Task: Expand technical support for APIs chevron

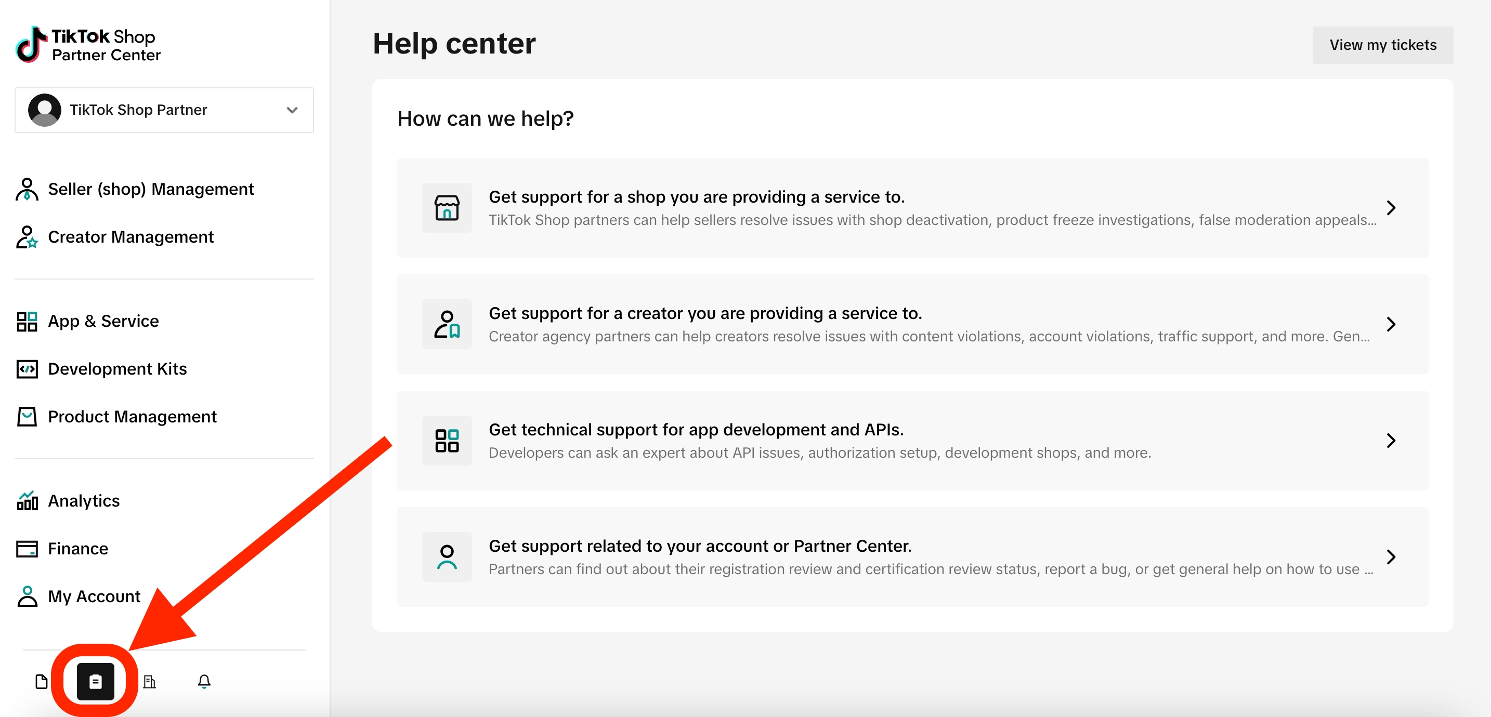Action: point(1391,441)
